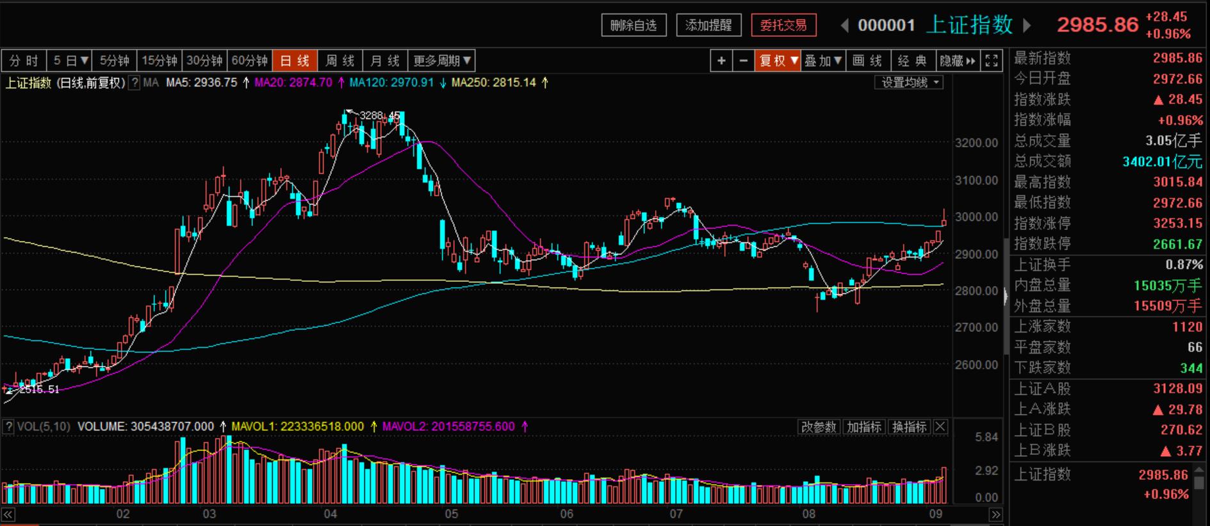Switch the chart to fullscreen view
Image resolution: width=1210 pixels, height=526 pixels.
point(992,61)
